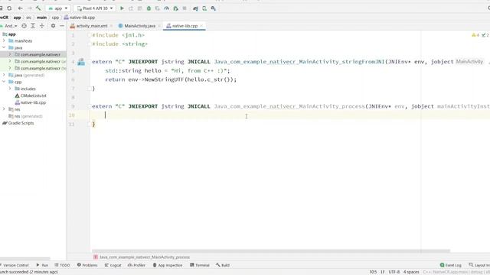Image resolution: width=490 pixels, height=275 pixels.
Task: Click the 4 spaces indent setting in status bar
Action: 411,272
